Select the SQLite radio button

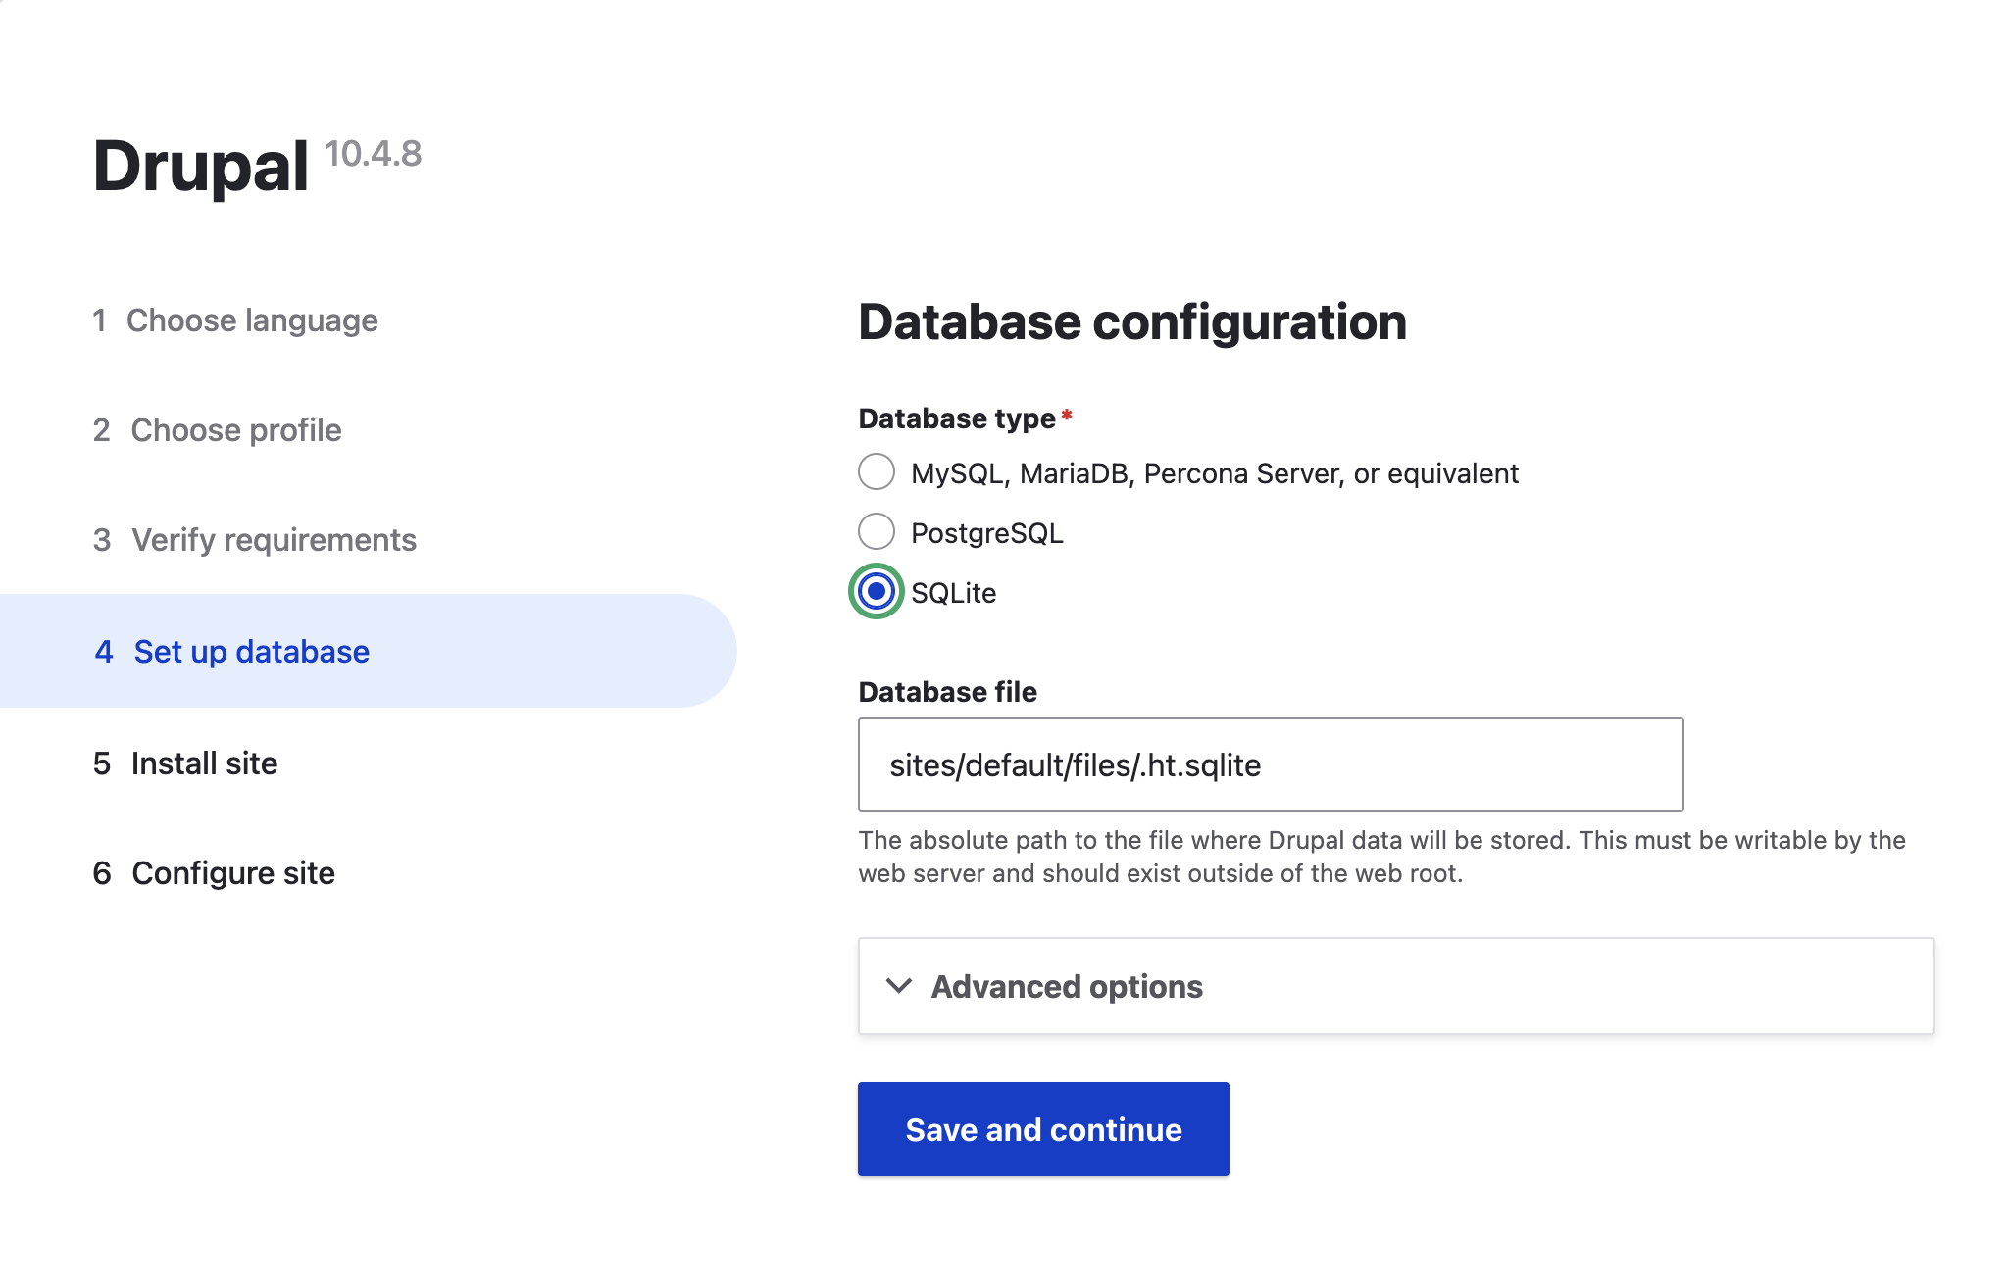click(876, 592)
